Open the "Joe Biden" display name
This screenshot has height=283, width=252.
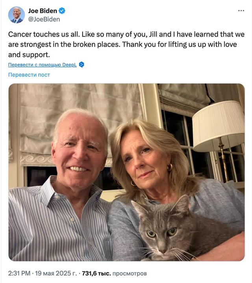pos(42,11)
